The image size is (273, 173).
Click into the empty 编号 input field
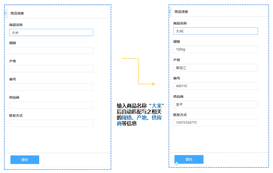51,87
